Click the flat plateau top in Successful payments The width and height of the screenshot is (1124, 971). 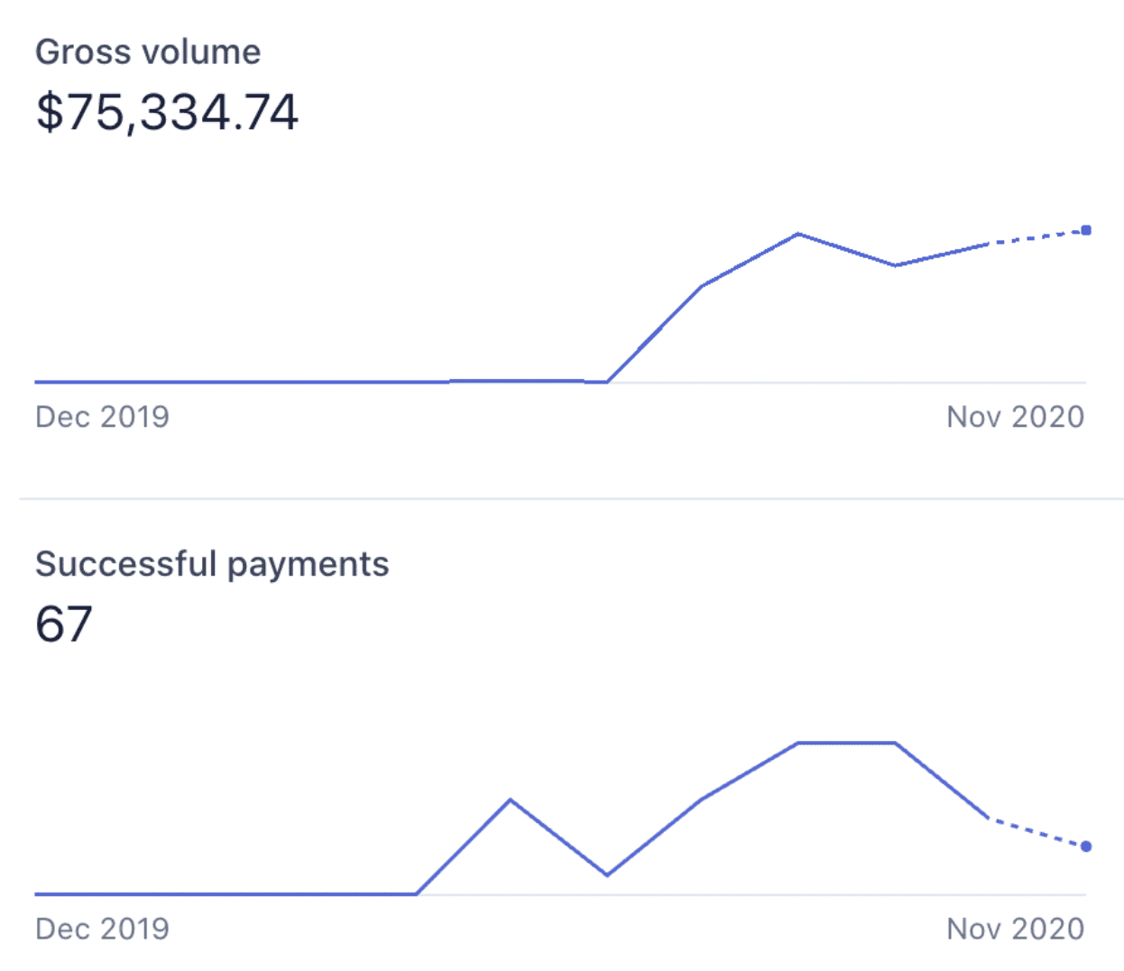coord(846,743)
